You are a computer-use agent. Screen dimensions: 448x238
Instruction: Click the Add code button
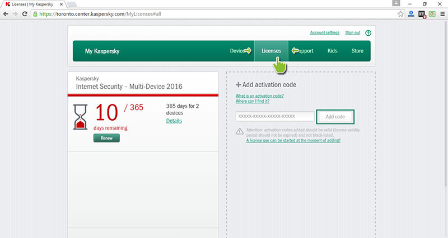coord(335,117)
